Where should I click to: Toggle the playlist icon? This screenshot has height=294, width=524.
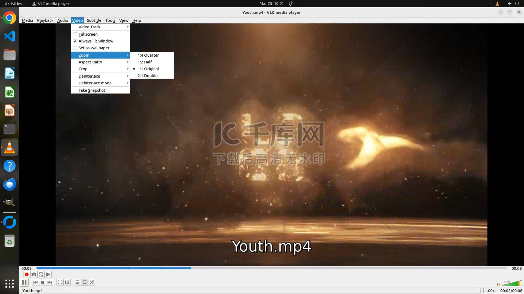point(78,282)
